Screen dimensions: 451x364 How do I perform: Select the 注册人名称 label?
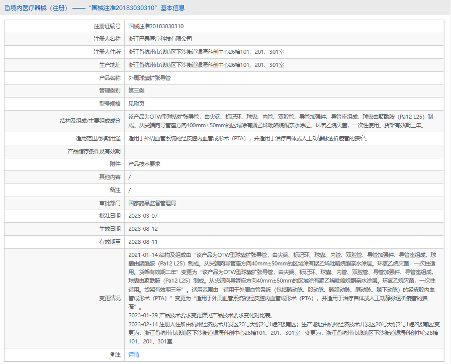coord(107,39)
